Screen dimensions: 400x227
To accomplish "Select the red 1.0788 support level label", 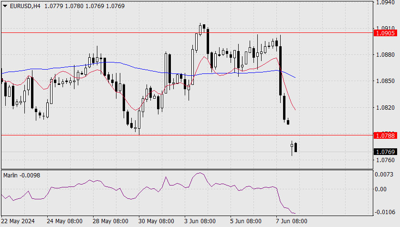I will point(385,135).
